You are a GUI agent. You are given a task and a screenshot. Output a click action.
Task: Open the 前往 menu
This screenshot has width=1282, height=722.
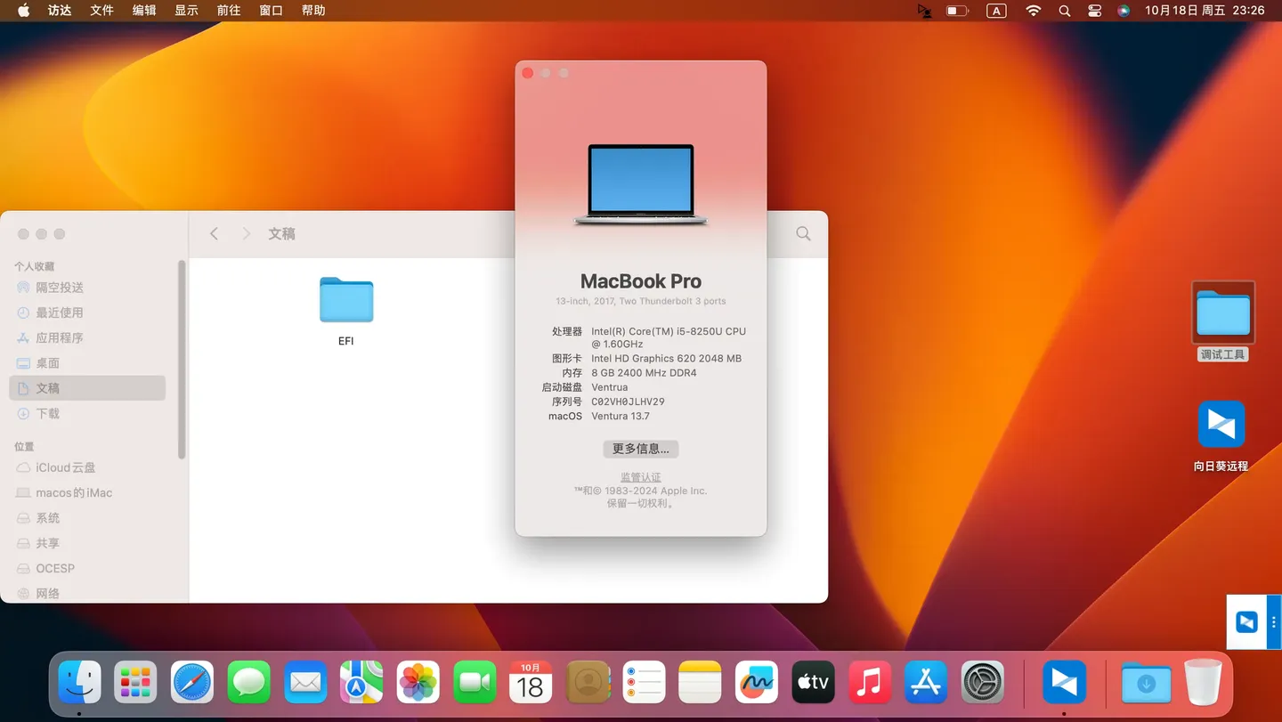(x=228, y=10)
